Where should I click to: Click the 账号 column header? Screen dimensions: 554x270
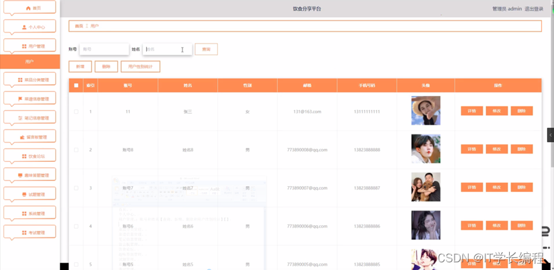128,85
